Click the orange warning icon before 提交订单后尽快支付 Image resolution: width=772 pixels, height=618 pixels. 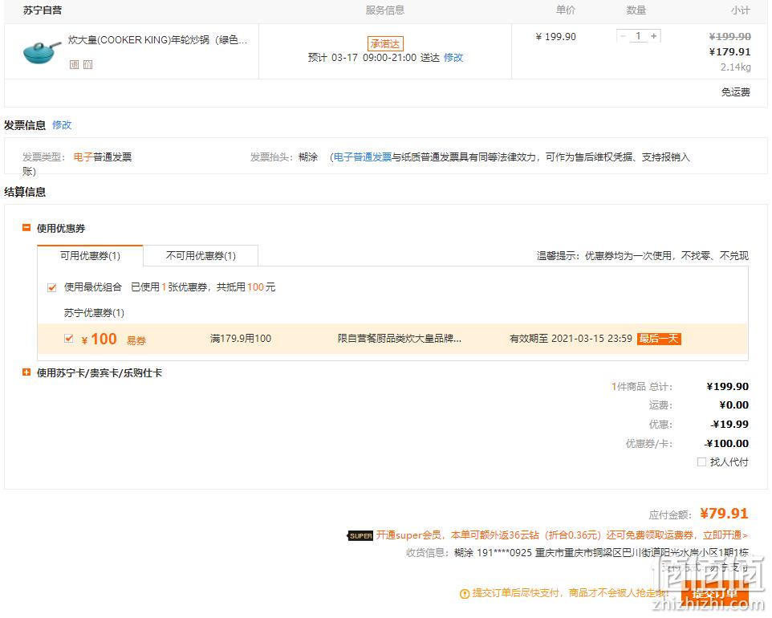(465, 594)
